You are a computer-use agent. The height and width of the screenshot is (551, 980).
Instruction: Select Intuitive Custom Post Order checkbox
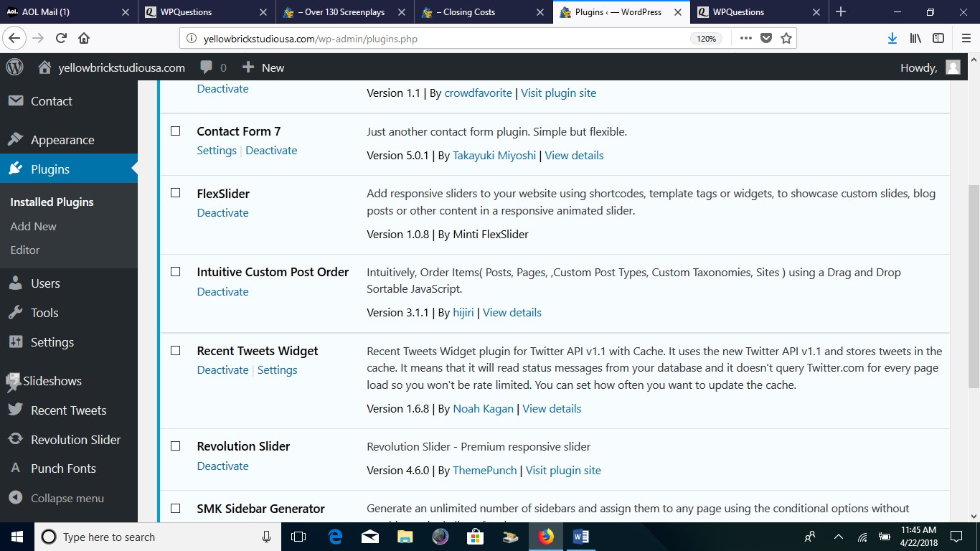tap(175, 272)
